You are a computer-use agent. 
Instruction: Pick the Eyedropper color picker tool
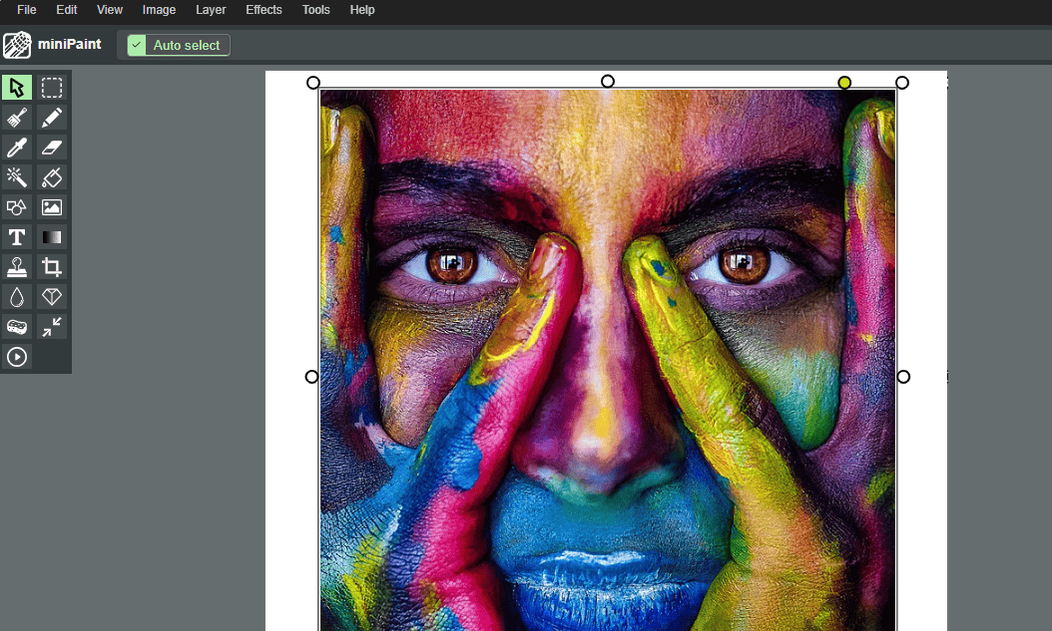[x=17, y=148]
